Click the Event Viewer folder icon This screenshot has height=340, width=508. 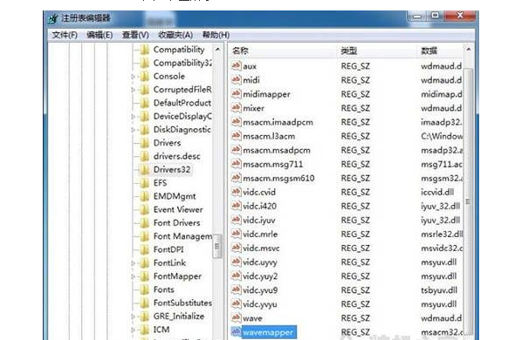(145, 209)
